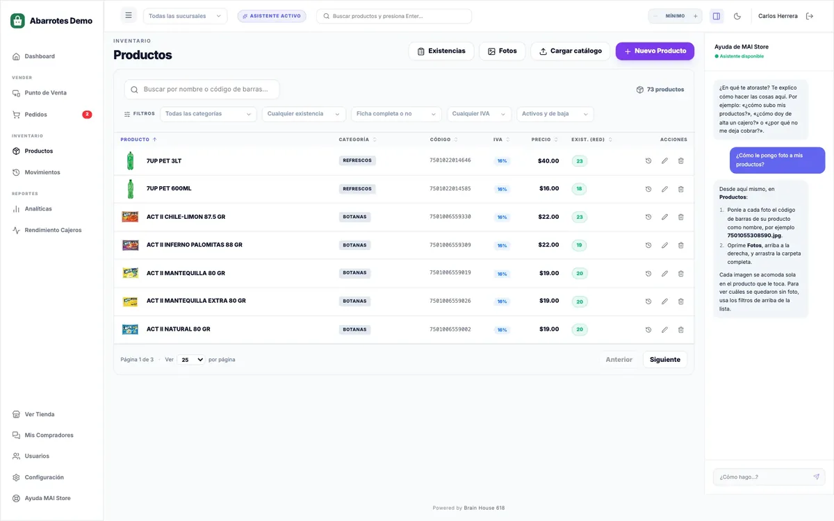Image resolution: width=834 pixels, height=521 pixels.
Task: Click the Cargar catálogo upload button
Action: click(x=571, y=51)
